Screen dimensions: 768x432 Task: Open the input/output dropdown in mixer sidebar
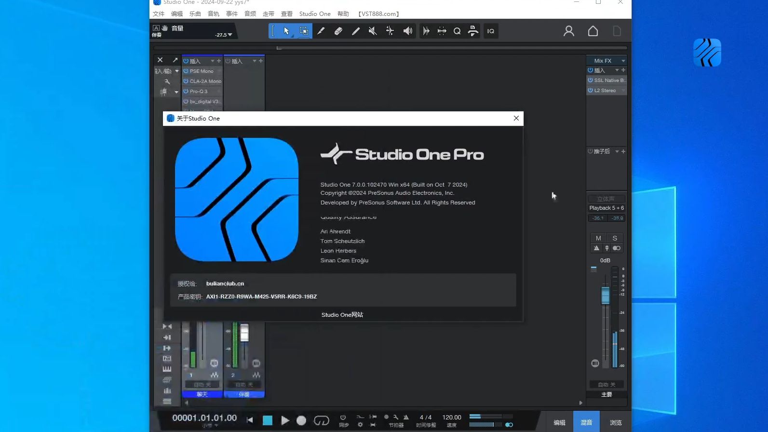pyautogui.click(x=177, y=71)
